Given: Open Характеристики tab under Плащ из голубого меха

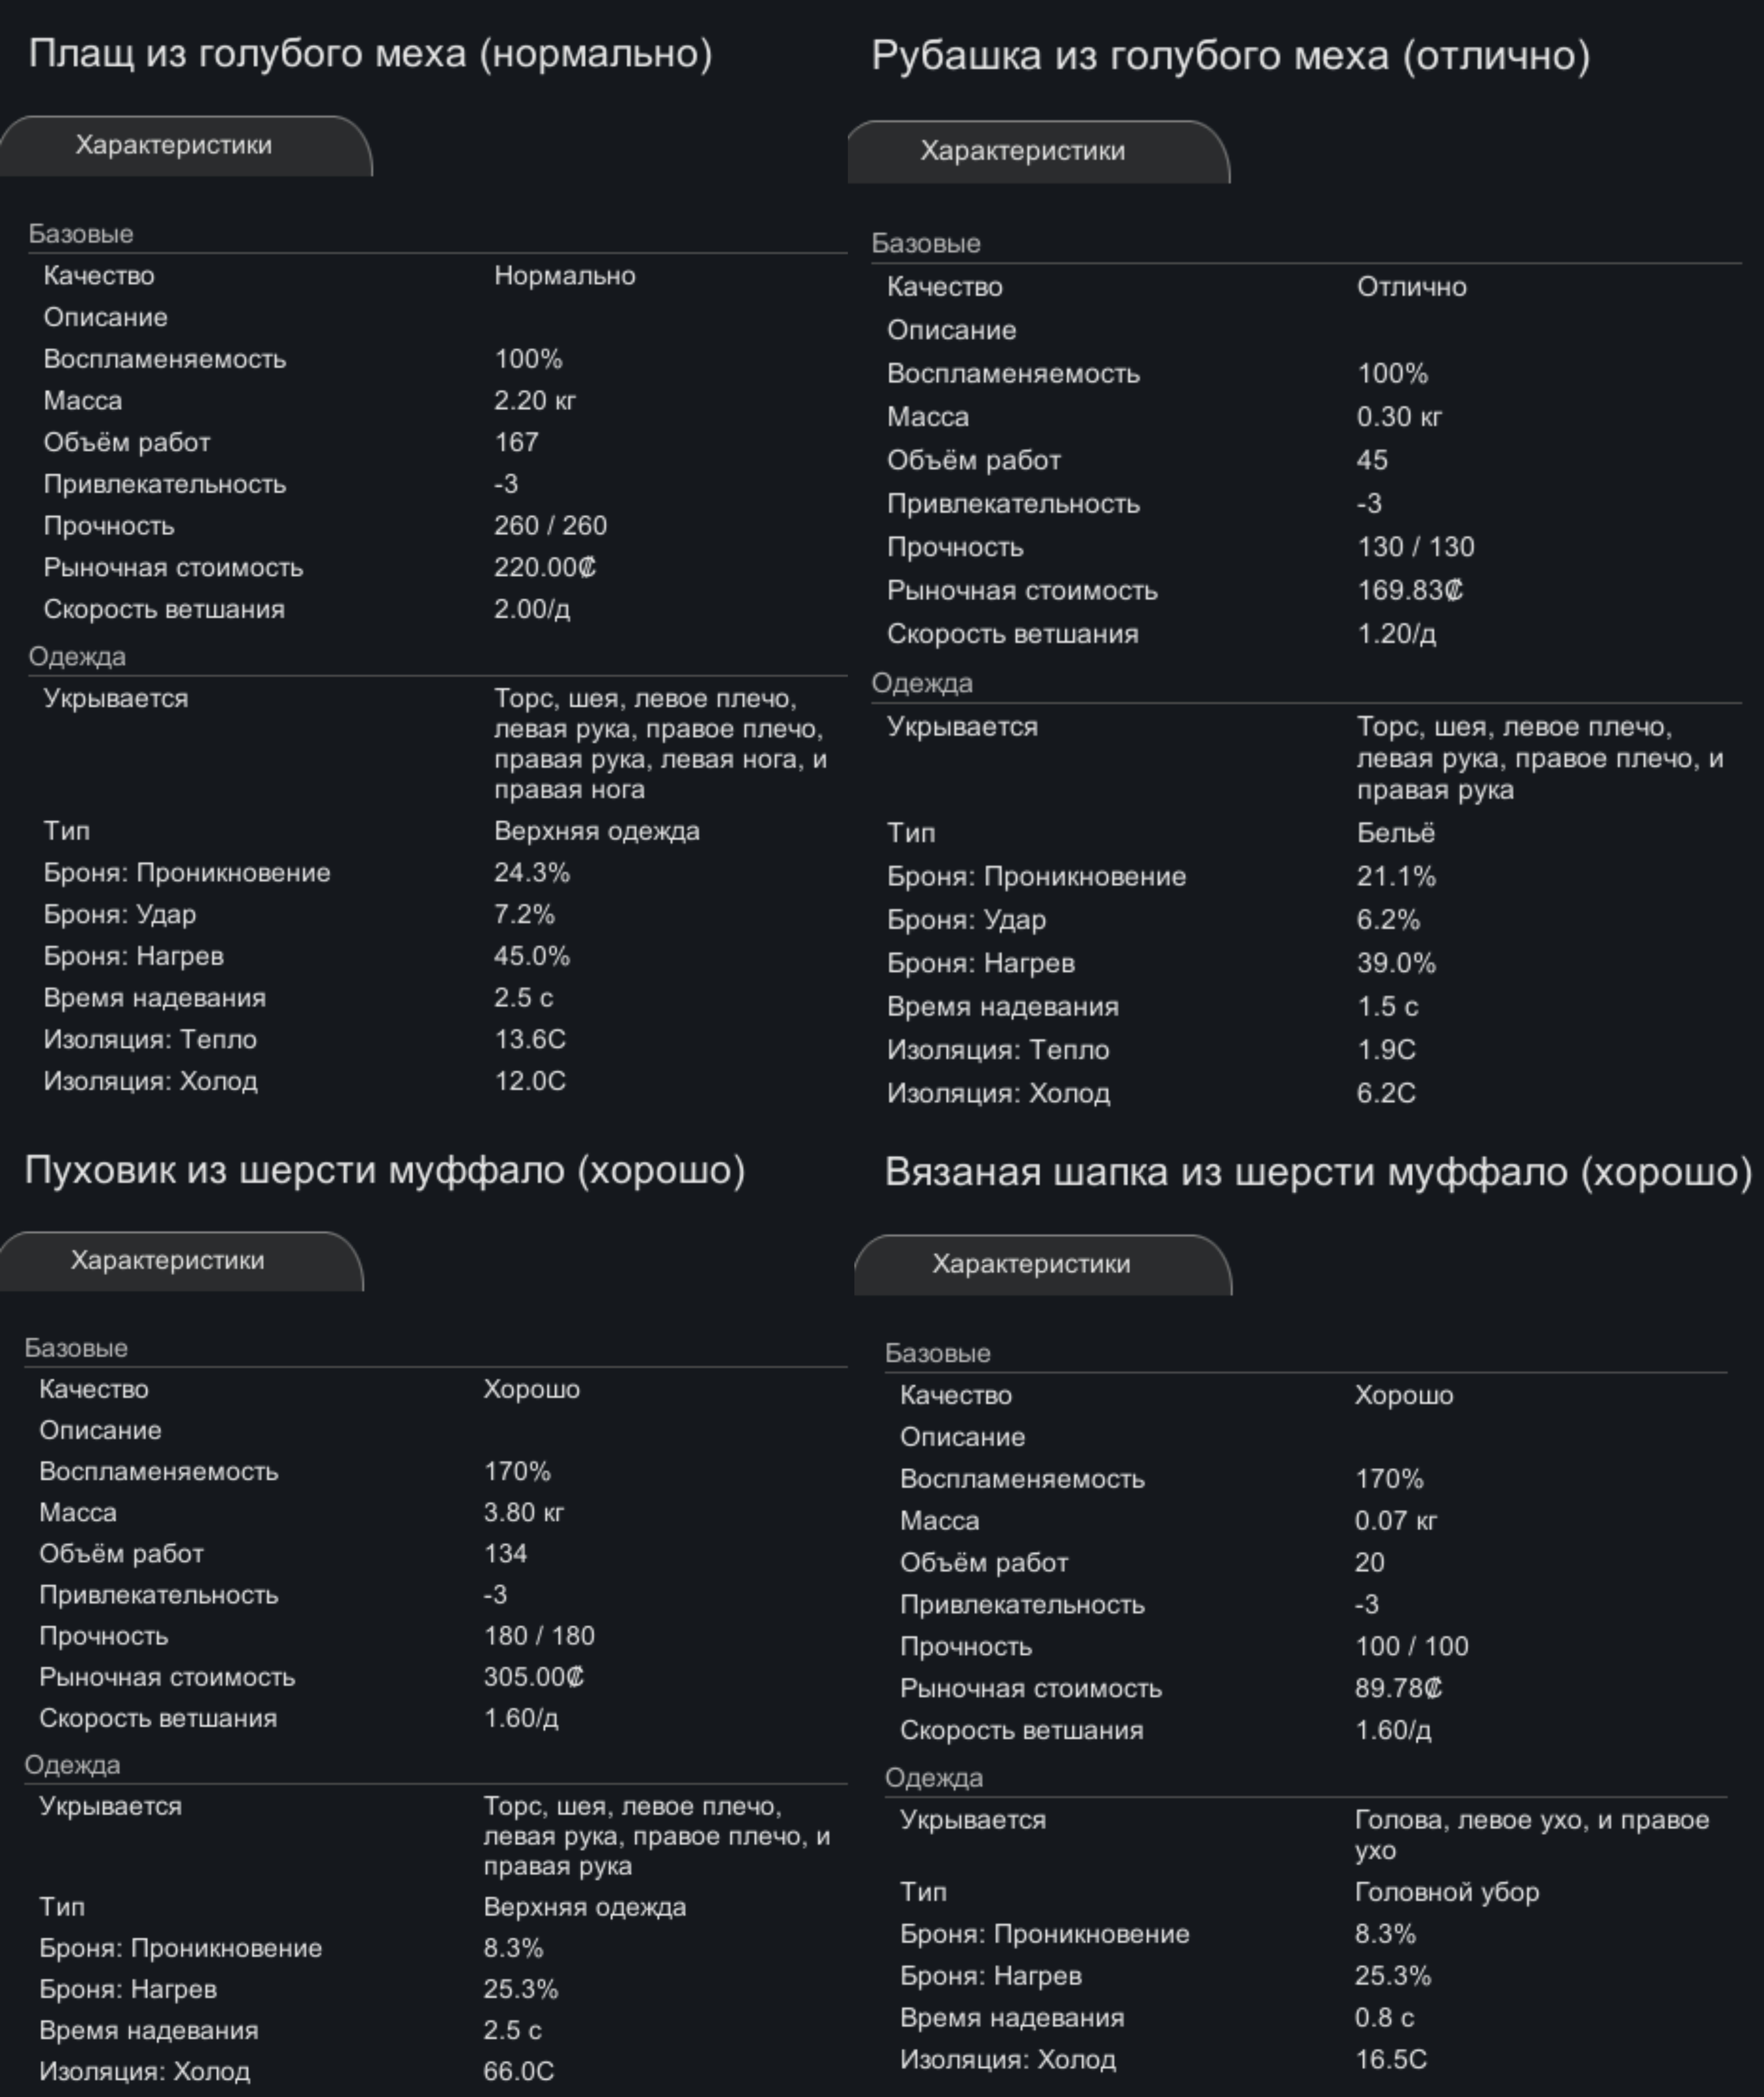Looking at the screenshot, I should click(x=174, y=146).
